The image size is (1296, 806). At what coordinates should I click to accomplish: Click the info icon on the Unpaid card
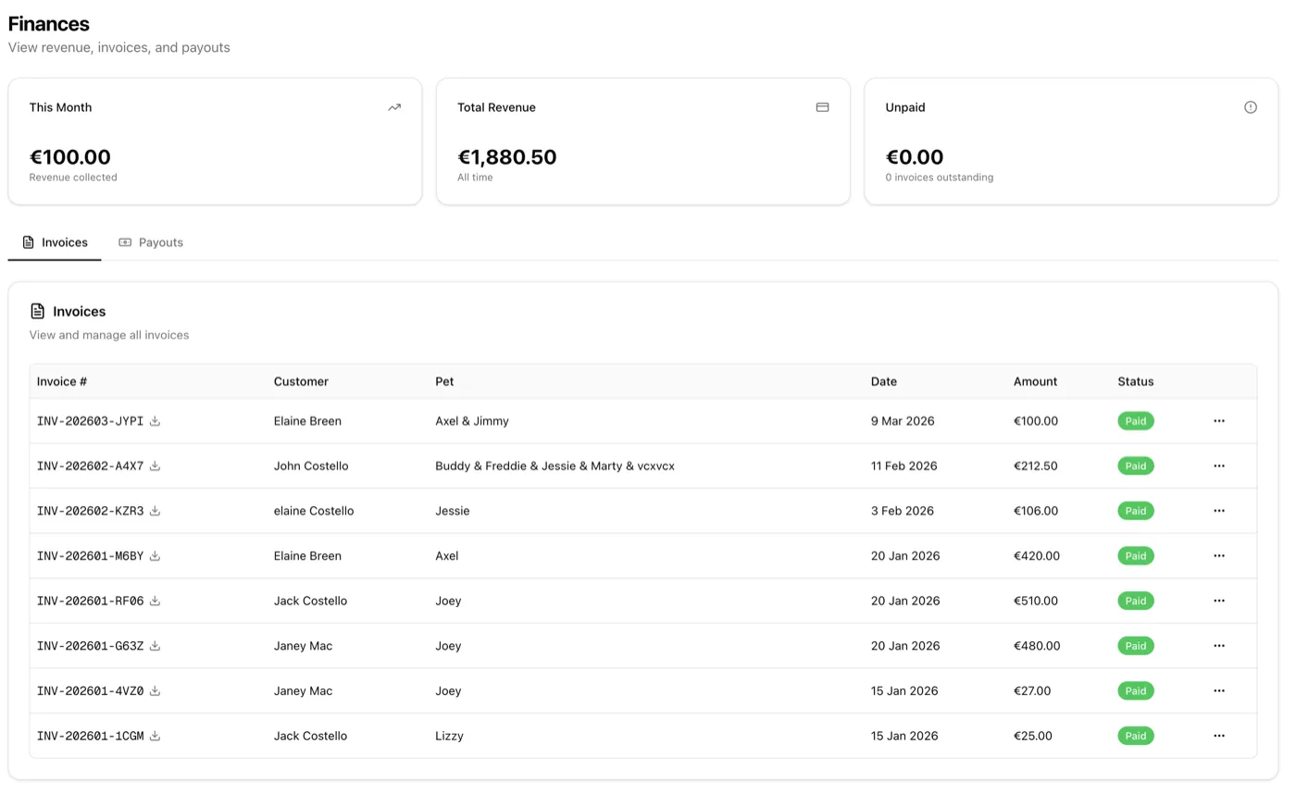tap(1251, 106)
